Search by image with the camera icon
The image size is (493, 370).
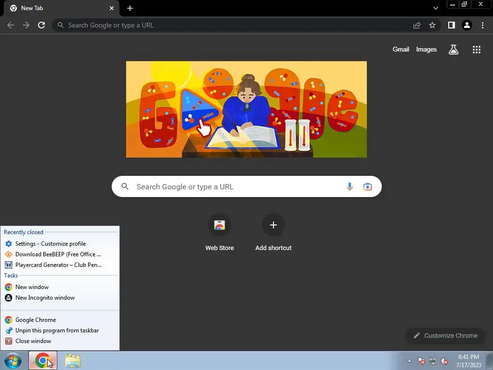click(367, 186)
